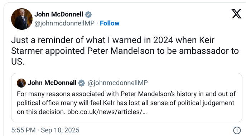Open the Sep 10, 2025 date
This screenshot has height=136, width=246.
60,130
